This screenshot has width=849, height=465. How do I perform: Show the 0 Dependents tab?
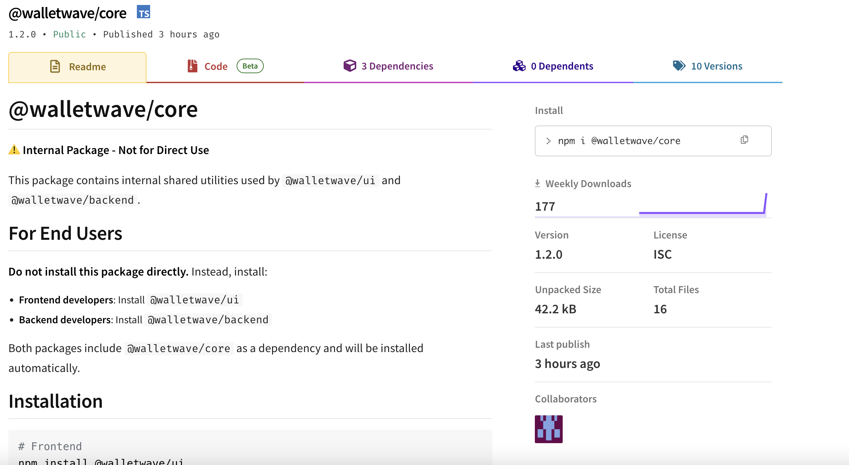(562, 66)
